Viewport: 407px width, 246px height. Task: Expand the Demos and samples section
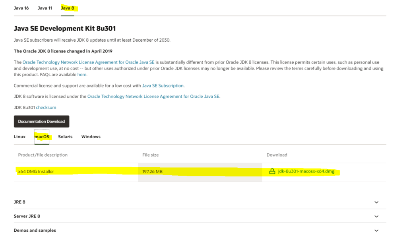(x=376, y=230)
